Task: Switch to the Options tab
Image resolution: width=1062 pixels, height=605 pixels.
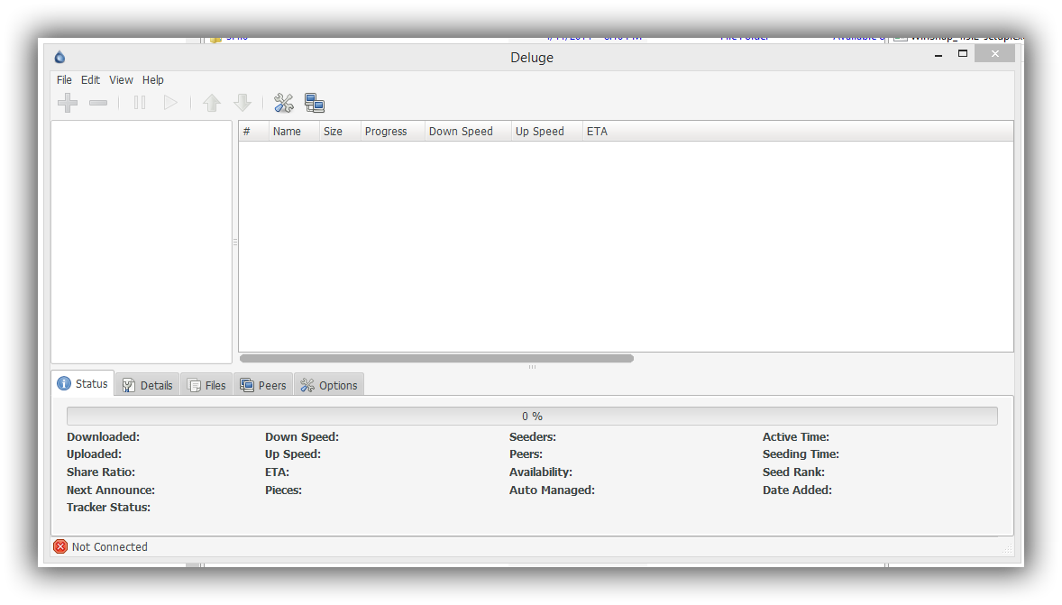Action: [329, 386]
